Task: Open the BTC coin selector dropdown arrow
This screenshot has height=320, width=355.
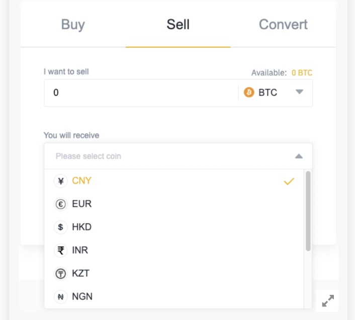Action: coord(299,92)
